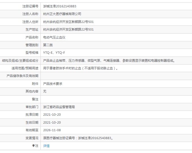Click the 注册人住所 address value
The image size is (192, 153).
pos(68,22)
